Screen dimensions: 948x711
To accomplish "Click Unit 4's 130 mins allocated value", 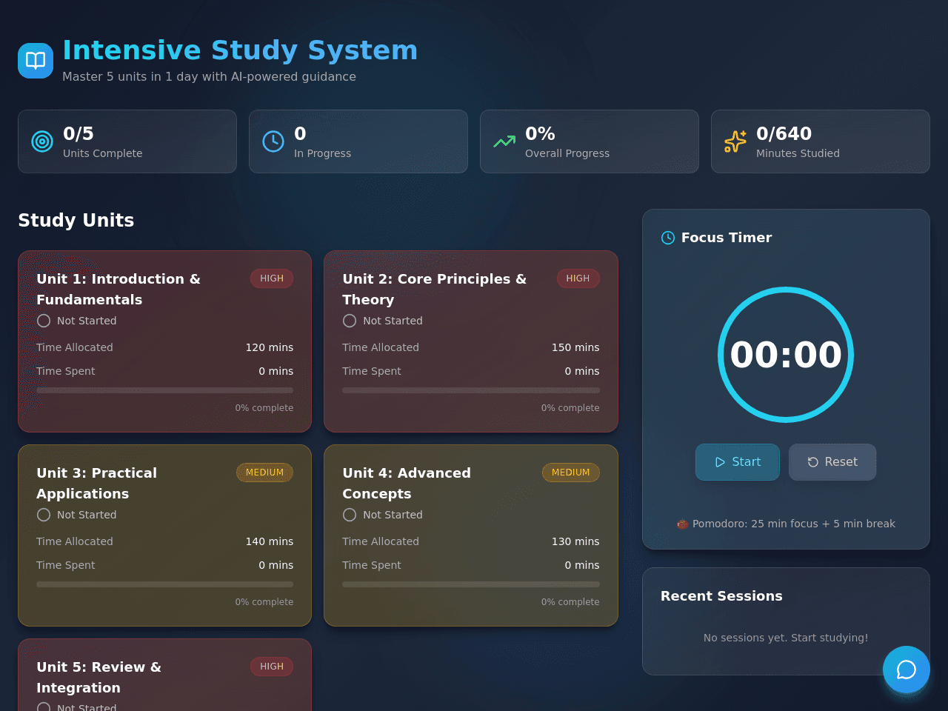I will click(575, 541).
